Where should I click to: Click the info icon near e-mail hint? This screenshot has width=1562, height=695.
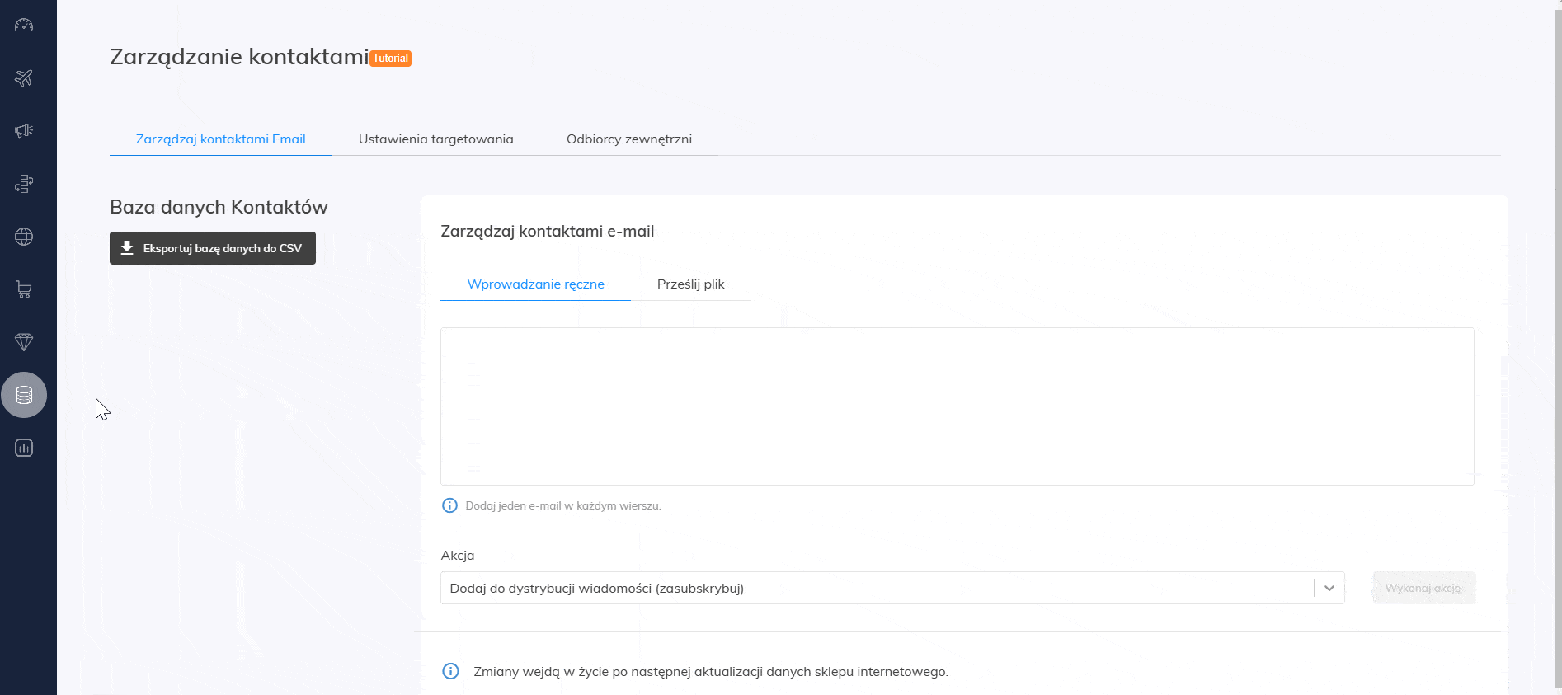coord(449,505)
